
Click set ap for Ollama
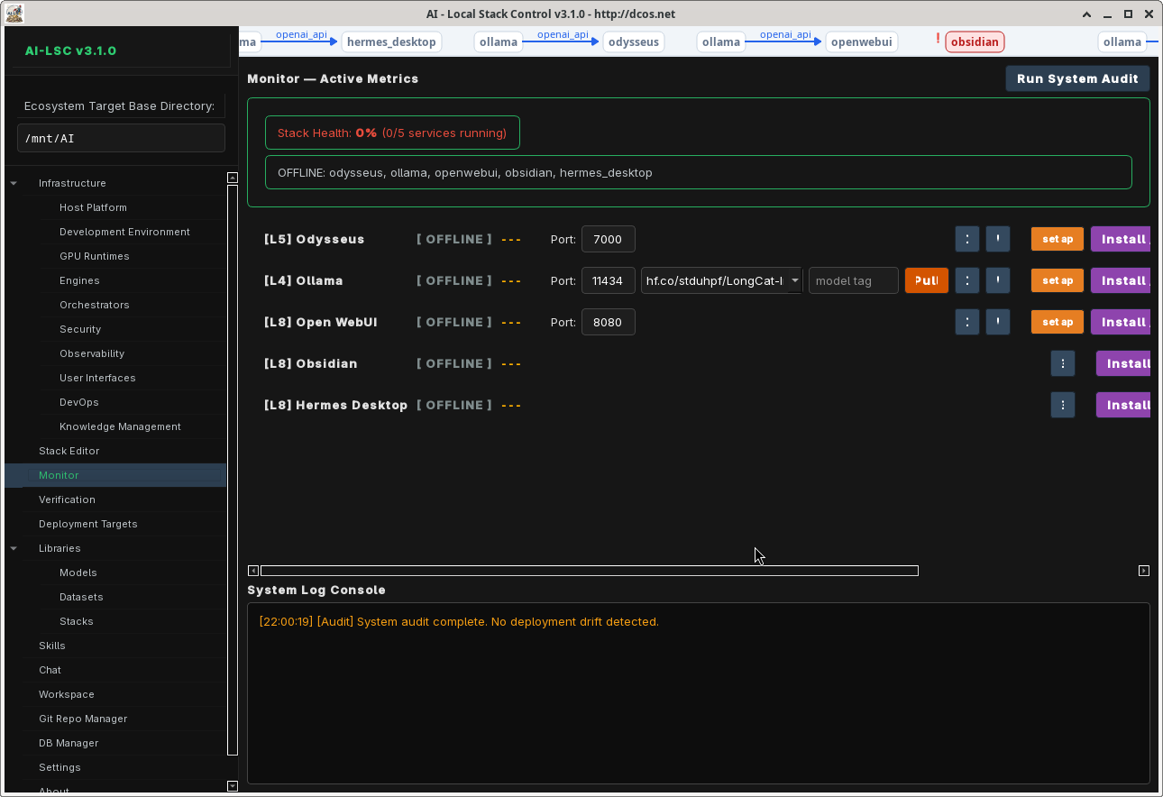1058,280
